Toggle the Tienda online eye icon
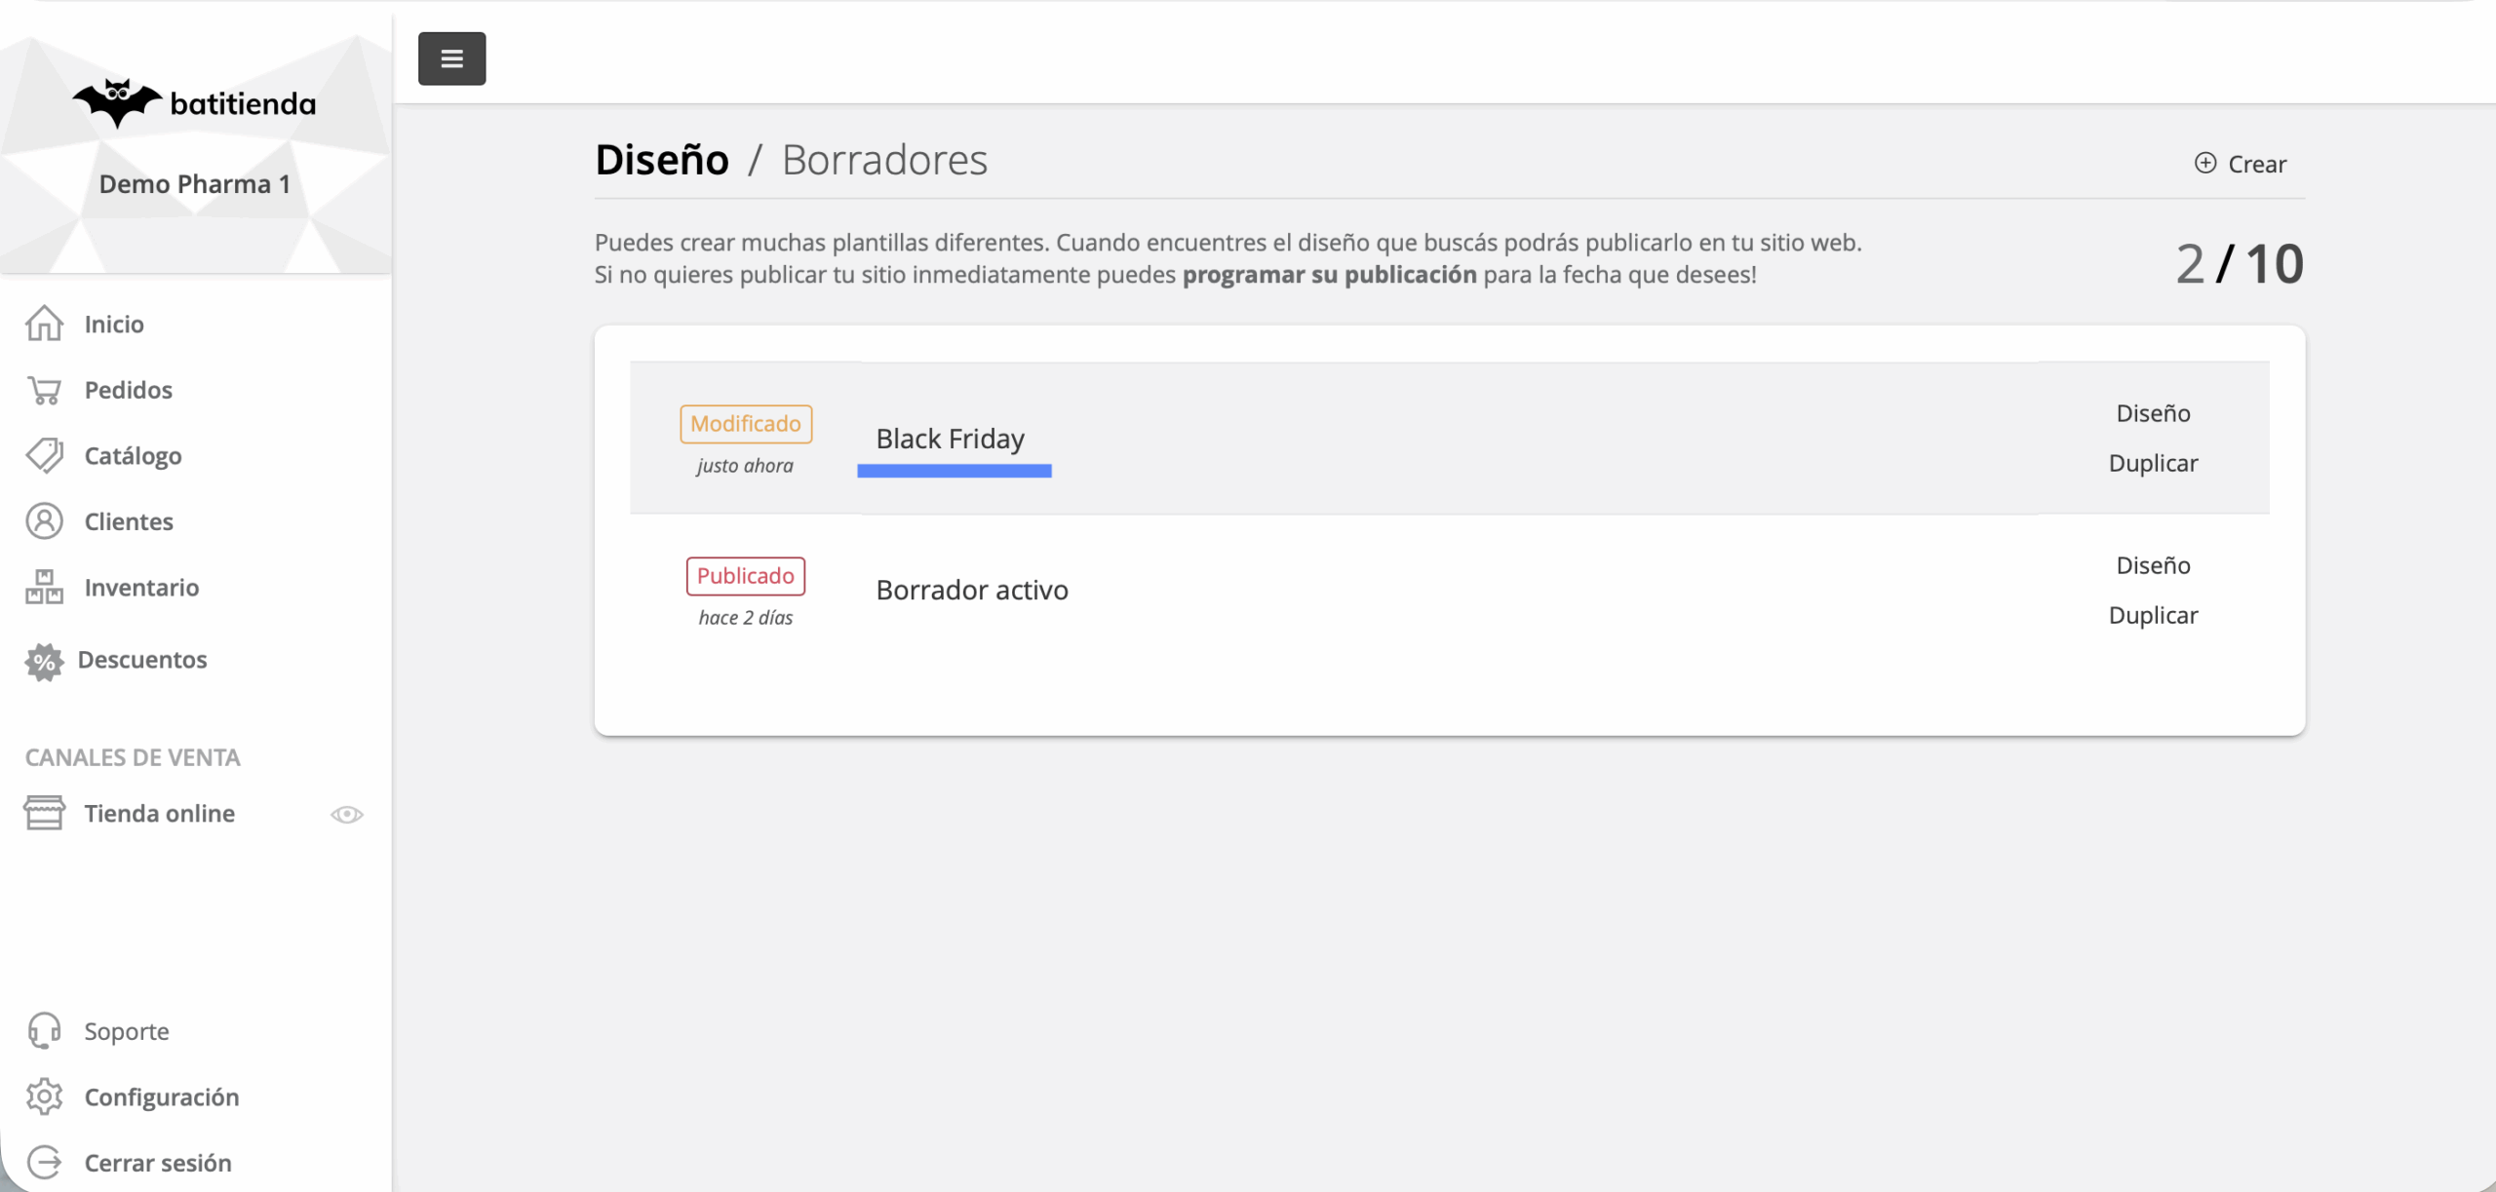Screen dimensions: 2496x1192 346,814
